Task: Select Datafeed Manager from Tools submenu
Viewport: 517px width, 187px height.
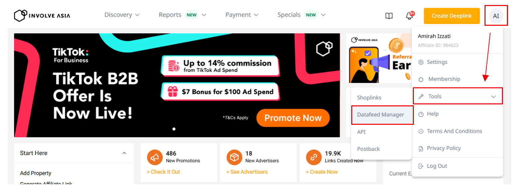Action: coord(380,115)
